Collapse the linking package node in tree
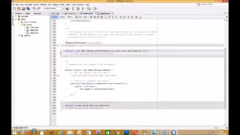The height and width of the screenshot is (135, 240). 22,25
